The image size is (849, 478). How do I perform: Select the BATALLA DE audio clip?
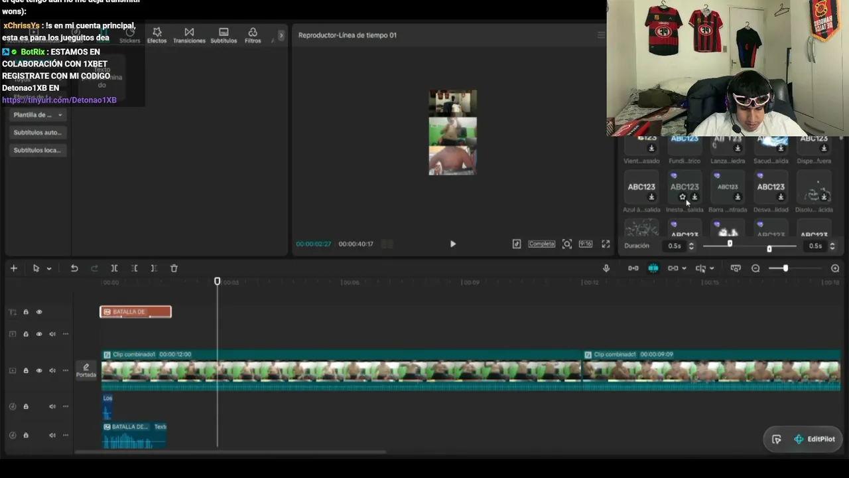(x=135, y=436)
